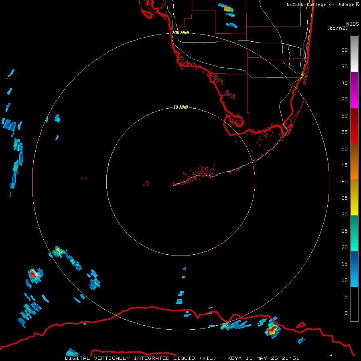Click the 'DIGITAL VERTICALLY INTEGRATED LIQUID (VIL)' title text
The width and height of the screenshot is (361, 361).
141,358
